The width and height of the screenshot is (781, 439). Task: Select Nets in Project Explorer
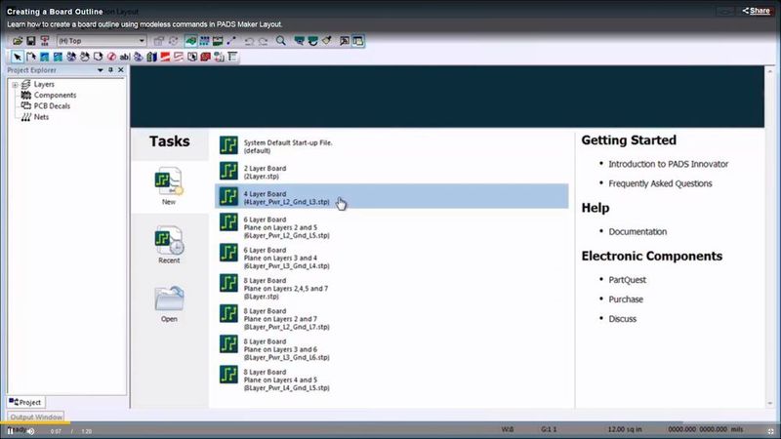click(x=41, y=117)
